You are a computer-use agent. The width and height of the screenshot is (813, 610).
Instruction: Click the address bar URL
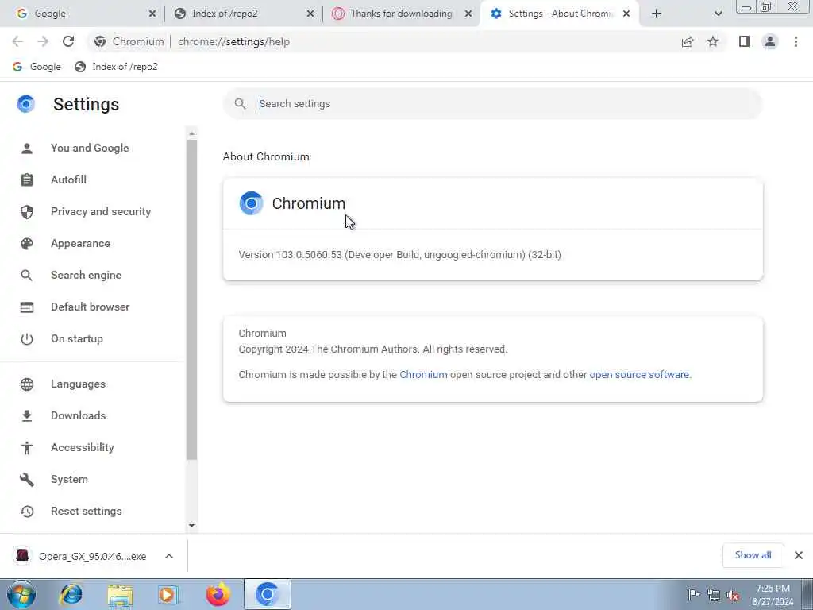coord(233,41)
